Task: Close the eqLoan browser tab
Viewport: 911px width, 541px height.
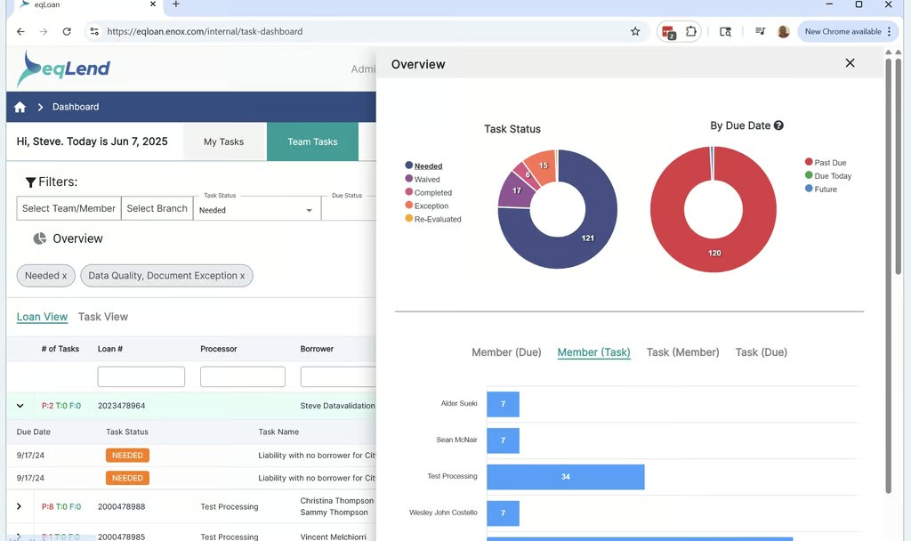Action: (153, 4)
